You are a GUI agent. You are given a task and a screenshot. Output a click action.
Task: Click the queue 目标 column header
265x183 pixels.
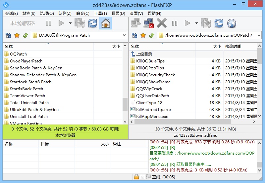tap(57, 144)
